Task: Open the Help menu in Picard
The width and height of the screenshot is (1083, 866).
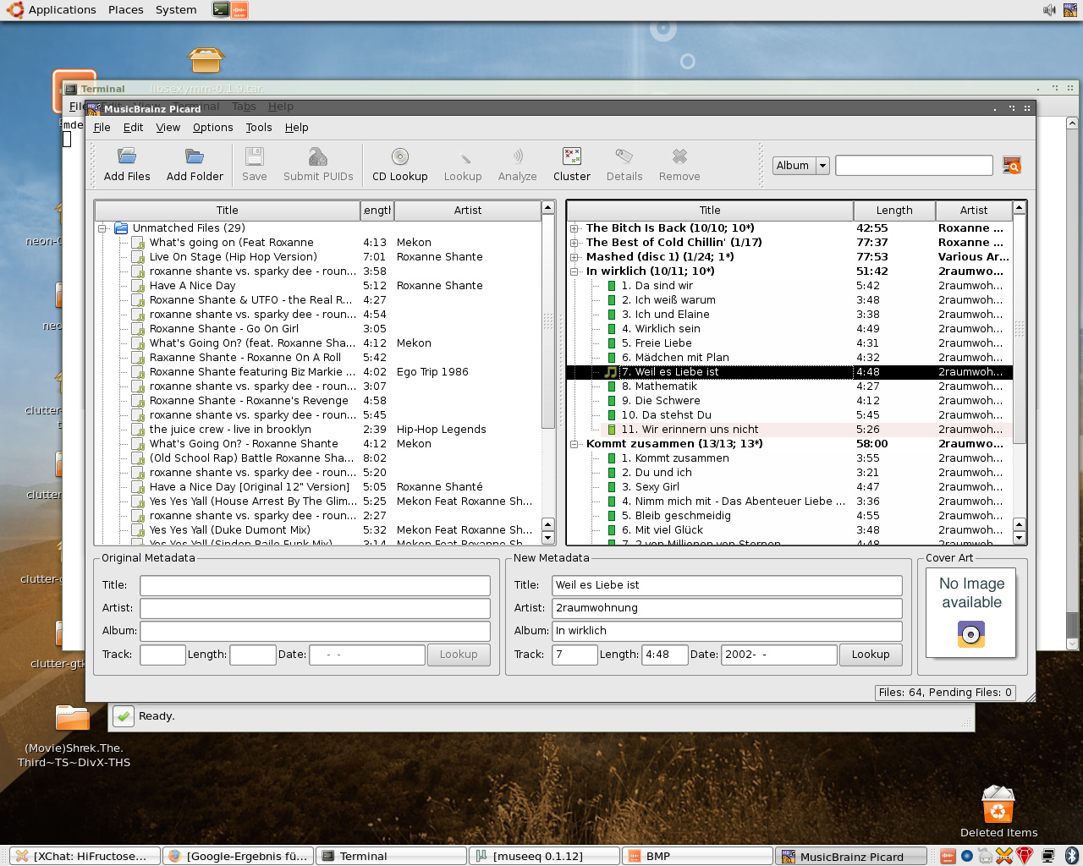Action: [296, 128]
